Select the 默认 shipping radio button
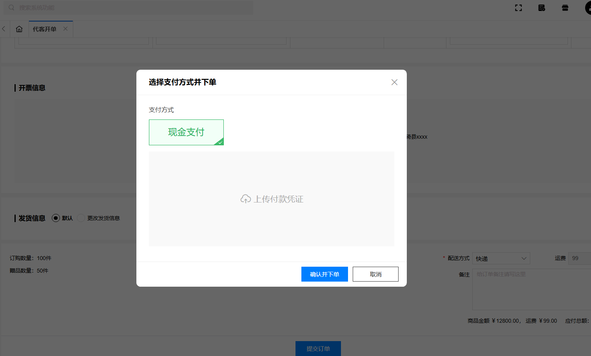Screen dimensions: 591x356 56,218
